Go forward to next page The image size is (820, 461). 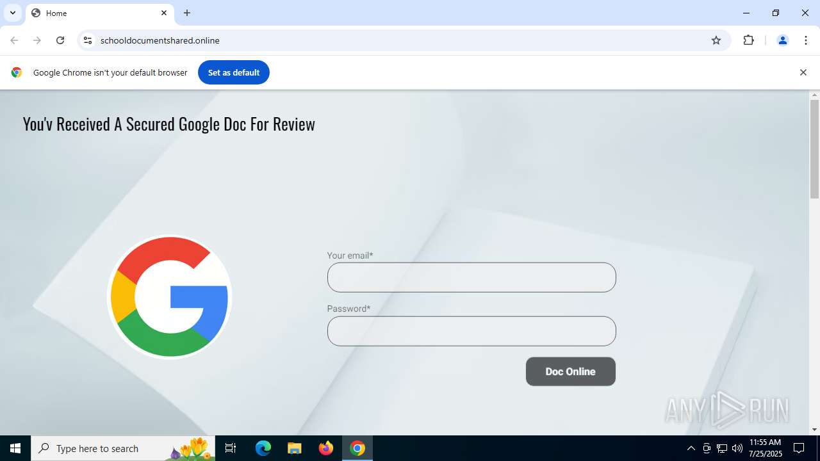coord(37,40)
